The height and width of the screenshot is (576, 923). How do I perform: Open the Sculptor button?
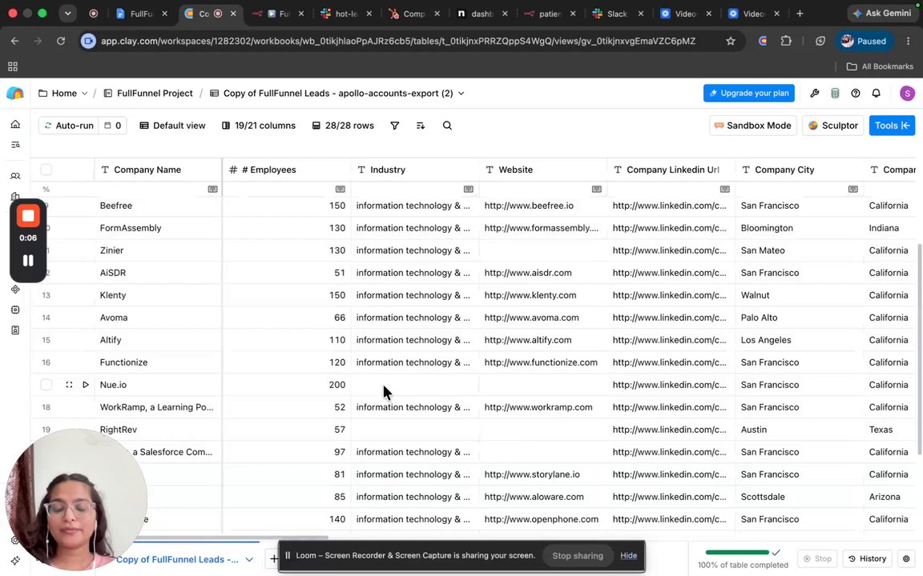(833, 126)
